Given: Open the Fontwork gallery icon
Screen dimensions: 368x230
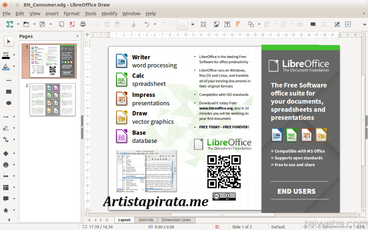Looking at the screenshot, I should tap(238, 24).
